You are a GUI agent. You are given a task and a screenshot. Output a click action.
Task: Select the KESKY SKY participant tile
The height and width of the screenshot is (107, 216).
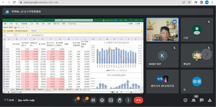[162, 56]
